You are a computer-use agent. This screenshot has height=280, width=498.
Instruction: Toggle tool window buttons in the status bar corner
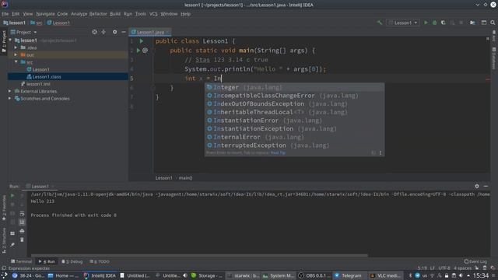point(4,268)
